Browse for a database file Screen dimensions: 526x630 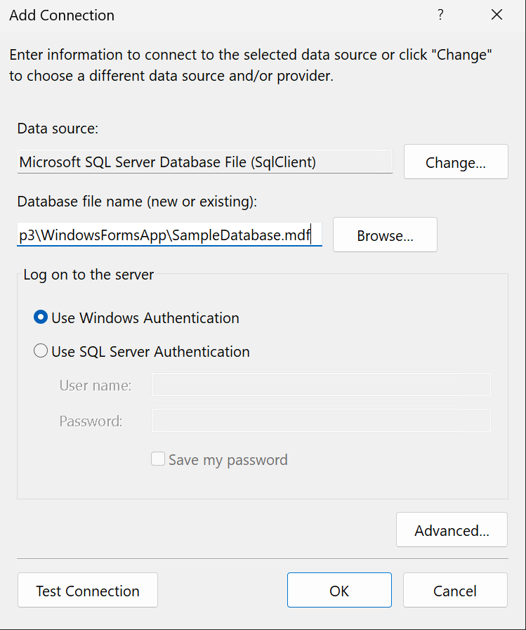384,235
